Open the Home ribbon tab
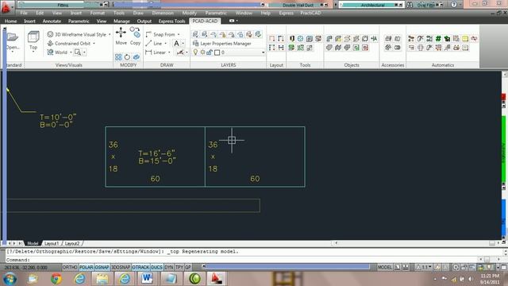The width and height of the screenshot is (508, 286). pos(10,21)
